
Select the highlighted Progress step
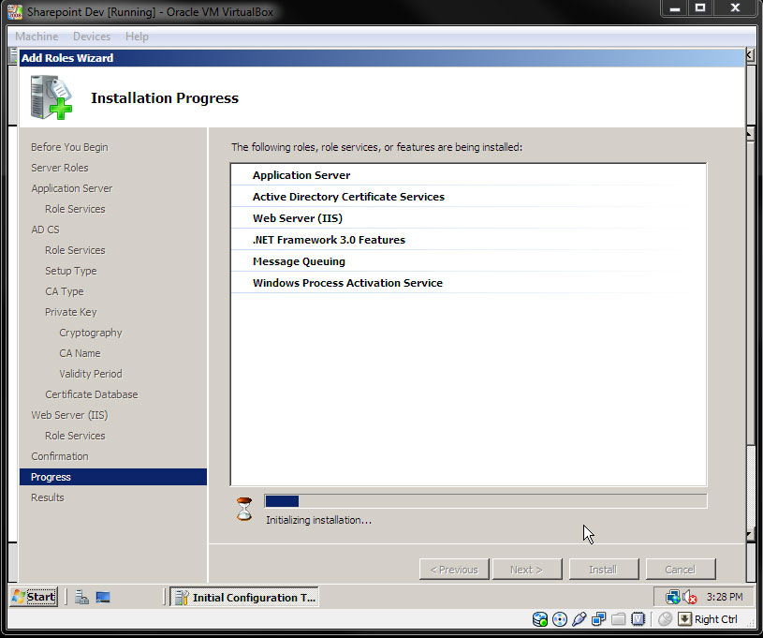pos(113,477)
